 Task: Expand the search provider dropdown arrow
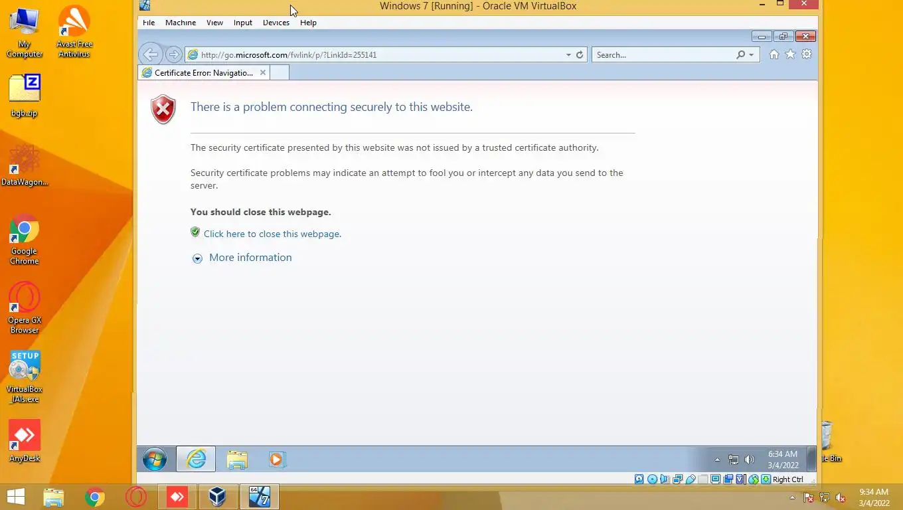[x=752, y=55]
